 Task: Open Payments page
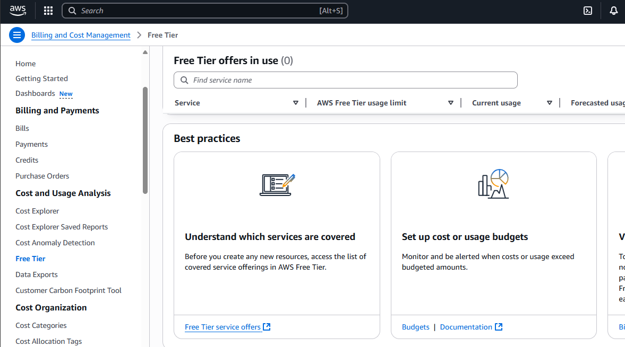coord(31,144)
